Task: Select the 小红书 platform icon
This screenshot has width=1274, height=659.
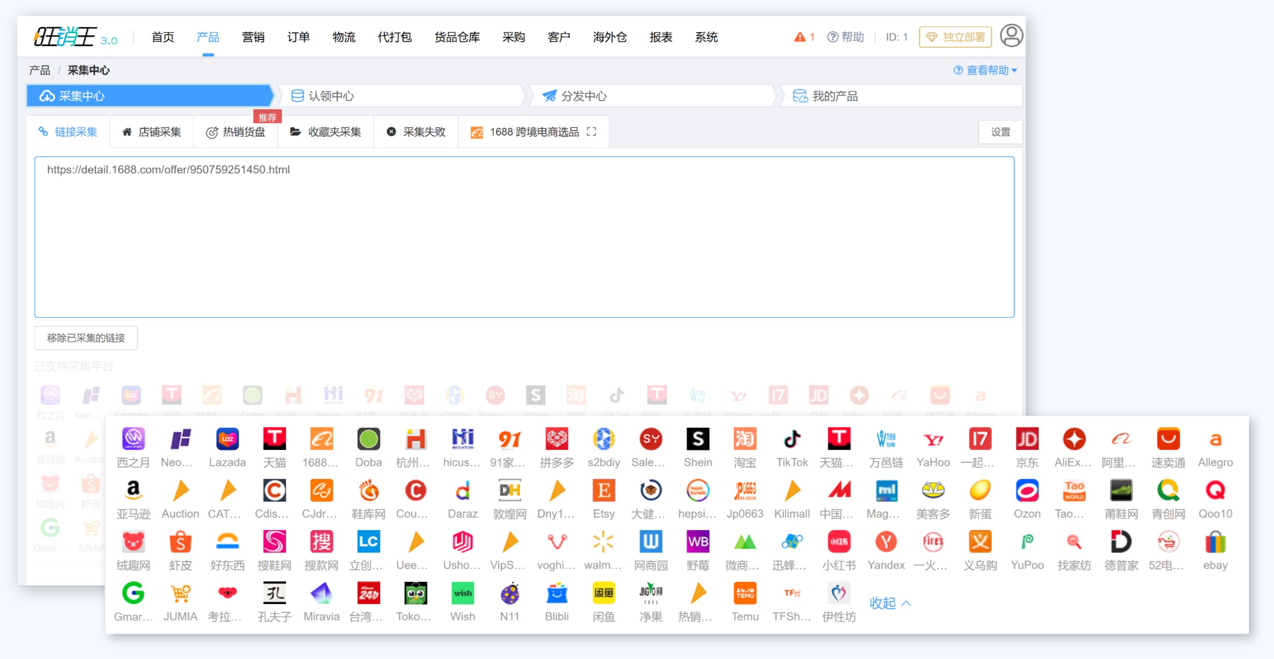Action: pyautogui.click(x=839, y=542)
